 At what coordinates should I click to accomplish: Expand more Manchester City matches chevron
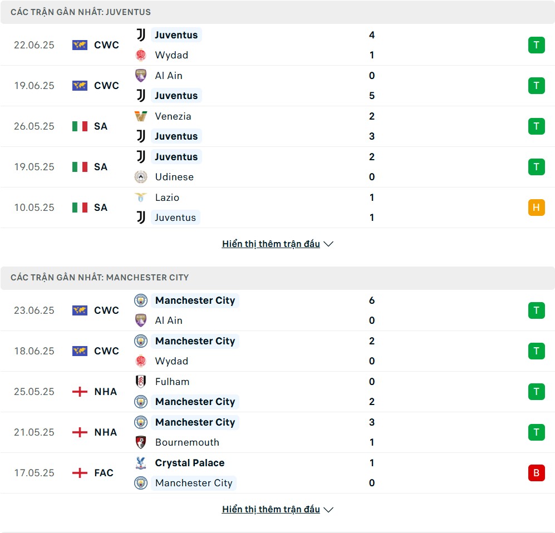(328, 509)
